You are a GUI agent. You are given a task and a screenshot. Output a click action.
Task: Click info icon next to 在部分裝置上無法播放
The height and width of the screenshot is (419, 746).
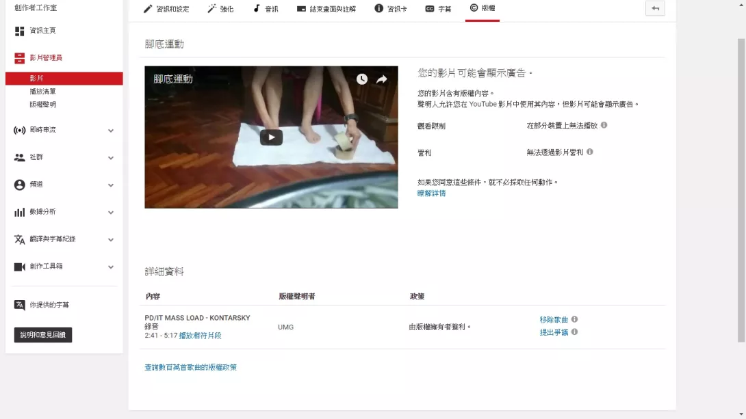604,125
